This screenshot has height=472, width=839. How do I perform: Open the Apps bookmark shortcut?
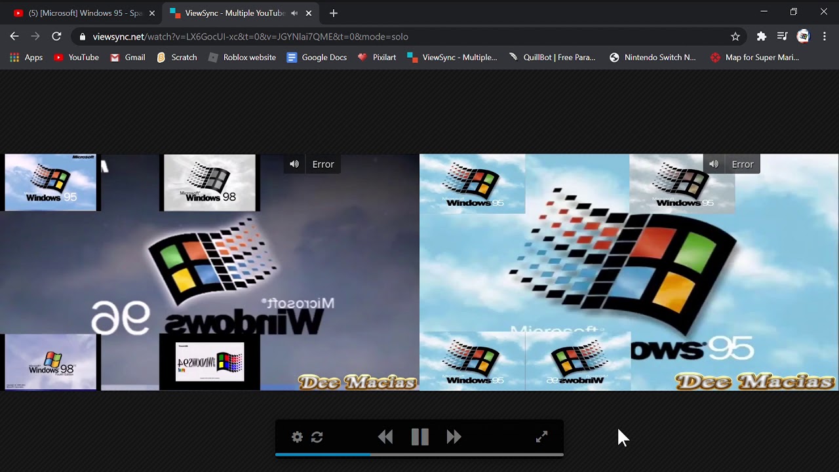coord(26,58)
